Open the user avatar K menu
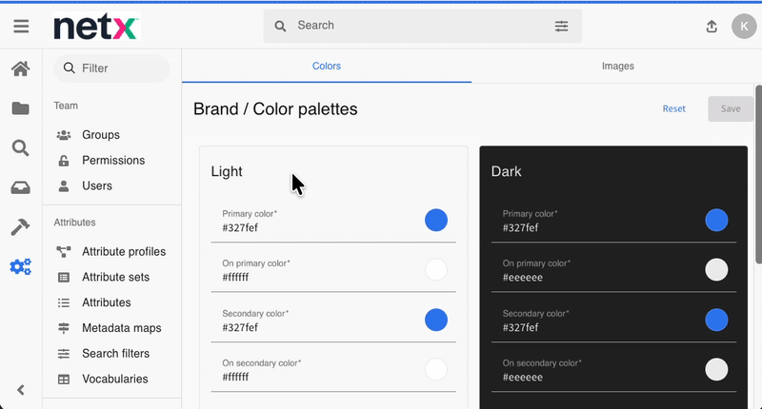Screen dimensions: 762x409 tap(743, 27)
